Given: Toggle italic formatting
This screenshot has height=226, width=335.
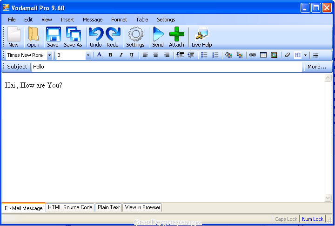Looking at the screenshot, I should tap(121, 55).
